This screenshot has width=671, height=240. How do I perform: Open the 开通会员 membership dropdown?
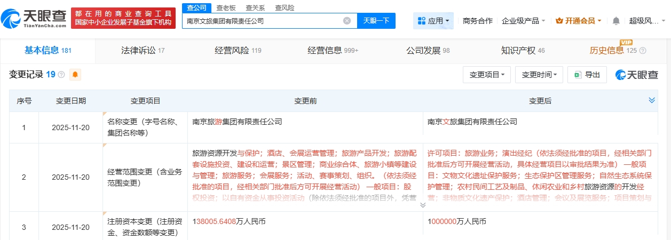(x=578, y=21)
